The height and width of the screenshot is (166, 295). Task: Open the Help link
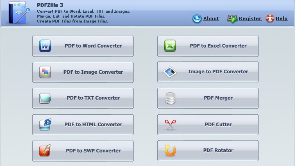(281, 18)
